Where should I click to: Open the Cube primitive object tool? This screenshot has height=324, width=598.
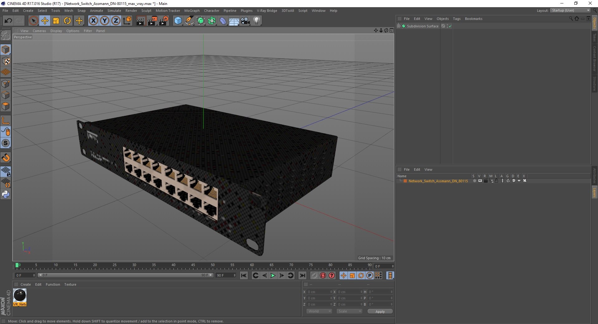pyautogui.click(x=178, y=21)
